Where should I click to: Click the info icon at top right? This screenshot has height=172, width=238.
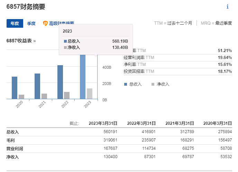[x=227, y=7]
